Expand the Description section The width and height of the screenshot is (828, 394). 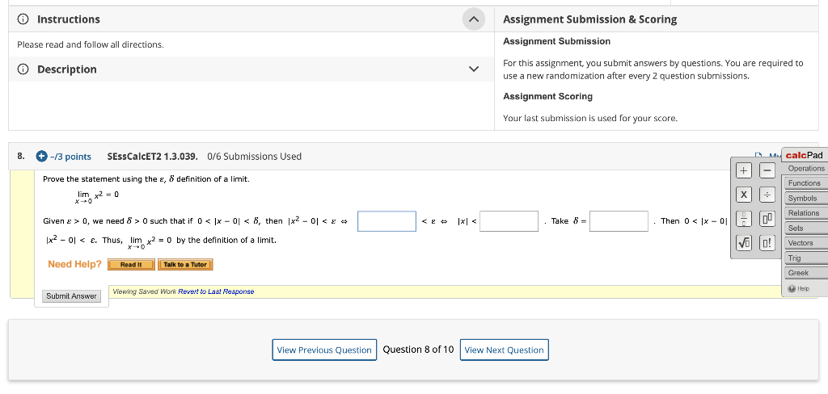pyautogui.click(x=474, y=69)
